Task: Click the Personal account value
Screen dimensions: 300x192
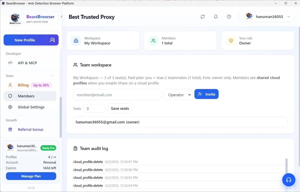Action: point(50,162)
